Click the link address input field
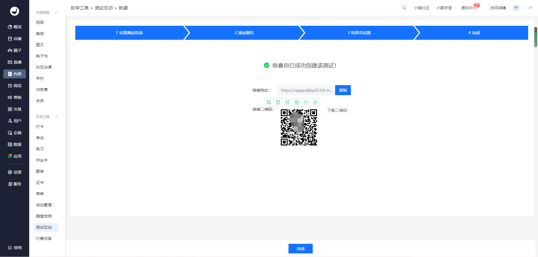Viewport: 538px width, 257px height. [x=307, y=90]
